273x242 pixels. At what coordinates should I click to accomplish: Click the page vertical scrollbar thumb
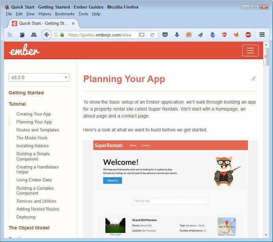[x=266, y=57]
